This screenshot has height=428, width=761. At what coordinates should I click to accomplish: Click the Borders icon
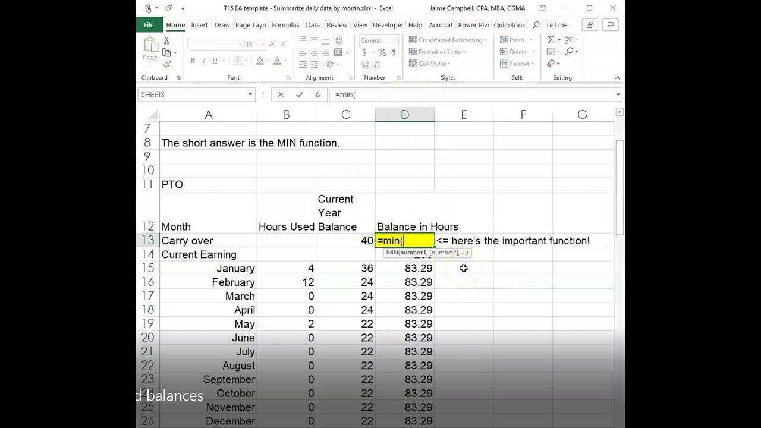click(x=237, y=61)
